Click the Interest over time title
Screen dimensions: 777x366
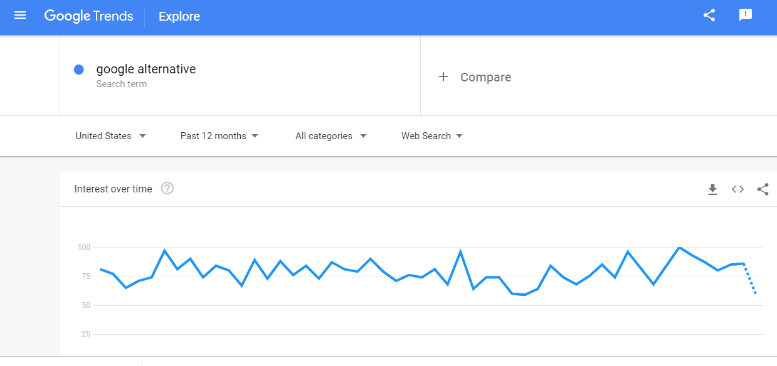click(113, 189)
